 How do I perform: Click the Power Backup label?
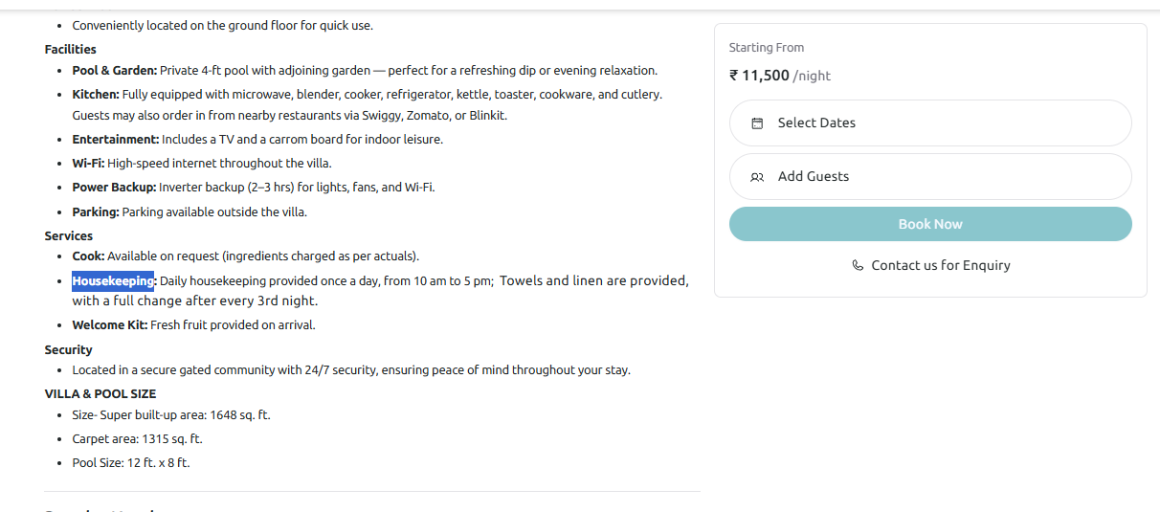[x=114, y=187]
